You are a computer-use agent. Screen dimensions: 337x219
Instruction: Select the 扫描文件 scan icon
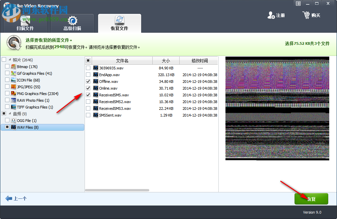25,20
